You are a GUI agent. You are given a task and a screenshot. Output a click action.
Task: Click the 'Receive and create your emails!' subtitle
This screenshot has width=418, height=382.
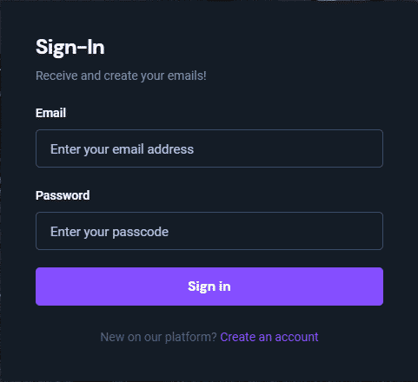coord(121,76)
